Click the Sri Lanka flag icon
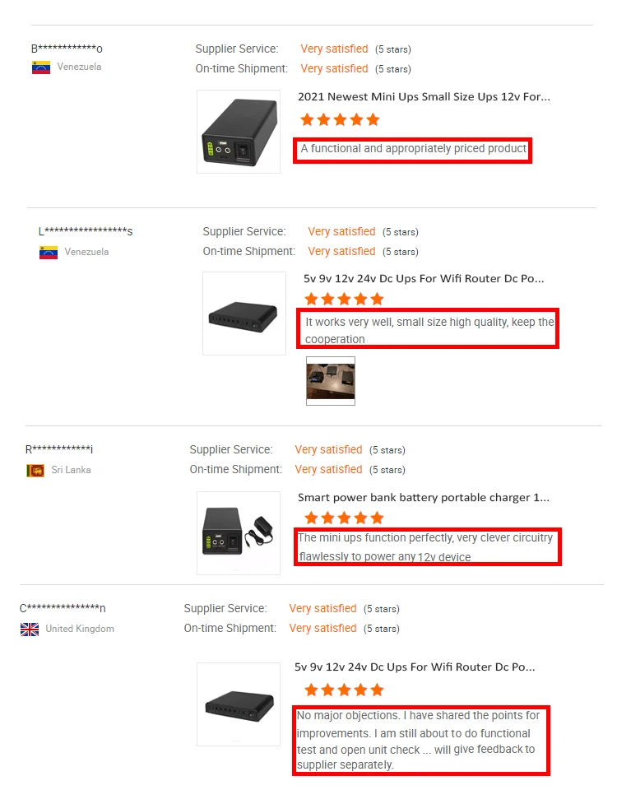The image size is (617, 790). [x=35, y=471]
